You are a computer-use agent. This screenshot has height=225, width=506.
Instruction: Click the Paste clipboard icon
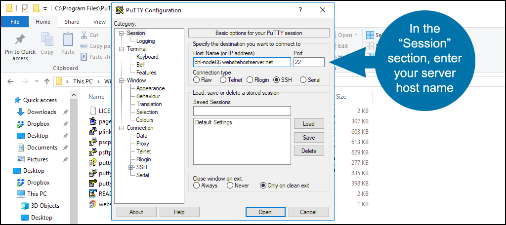[68, 39]
